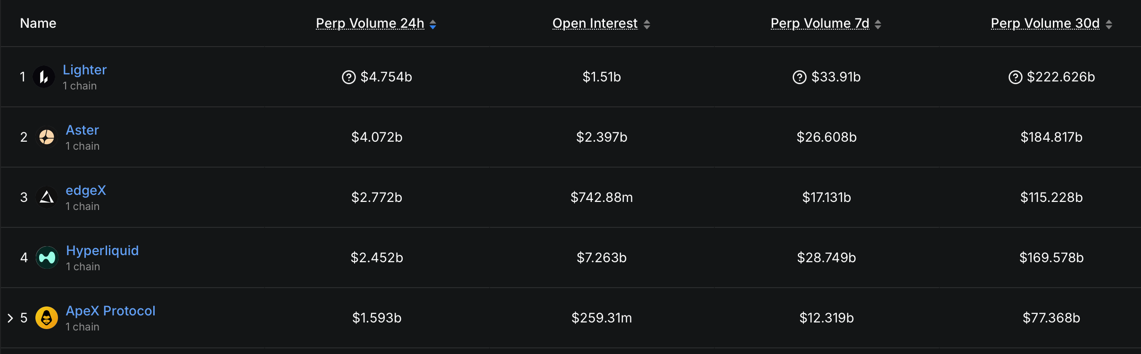The image size is (1141, 354).
Task: Open the edgeX protocol link
Action: tap(86, 190)
